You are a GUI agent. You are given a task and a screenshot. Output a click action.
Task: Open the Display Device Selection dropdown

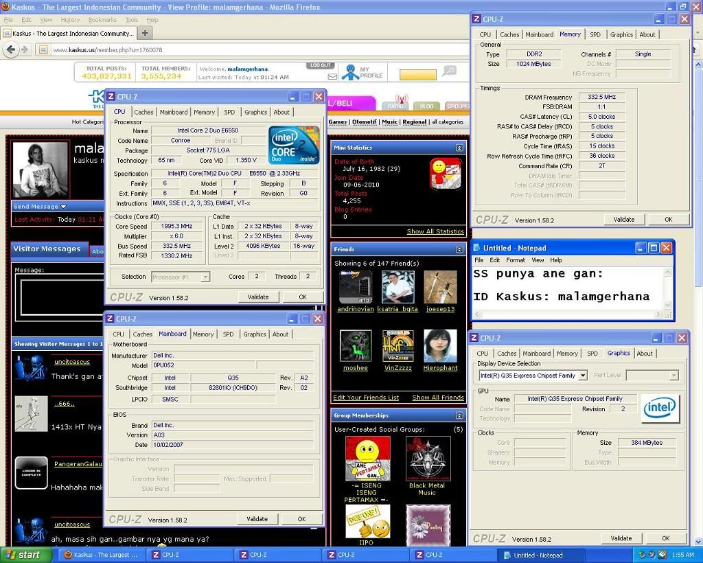click(582, 376)
